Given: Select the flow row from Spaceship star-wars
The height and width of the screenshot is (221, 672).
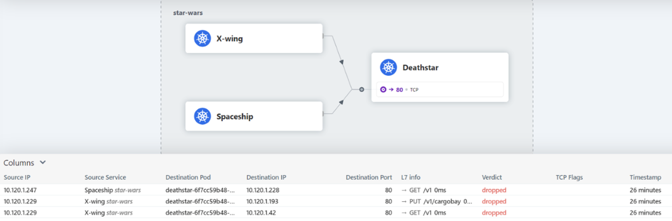Looking at the screenshot, I should pyautogui.click(x=113, y=190).
